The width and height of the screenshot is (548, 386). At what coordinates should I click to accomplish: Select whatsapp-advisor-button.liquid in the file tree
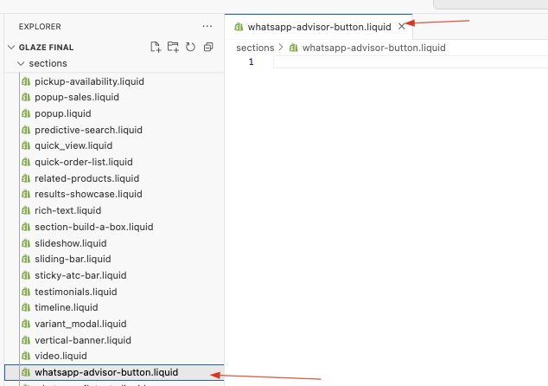(114, 372)
